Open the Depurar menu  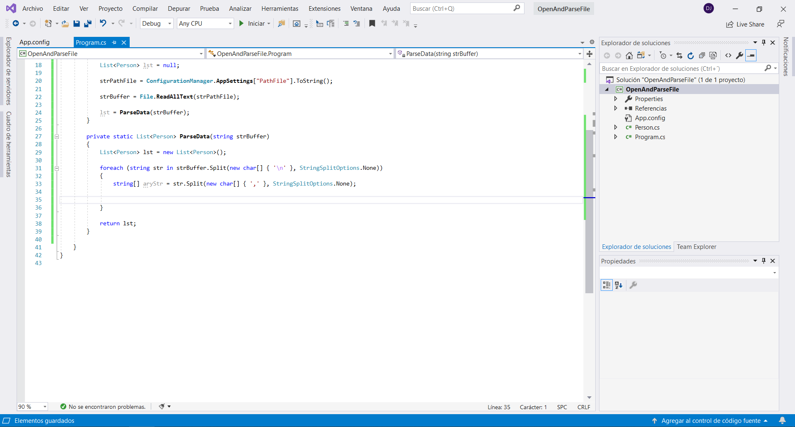pyautogui.click(x=179, y=9)
